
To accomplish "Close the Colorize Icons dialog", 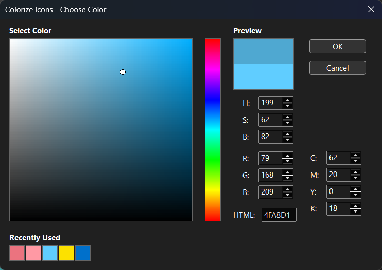I will pyautogui.click(x=371, y=9).
